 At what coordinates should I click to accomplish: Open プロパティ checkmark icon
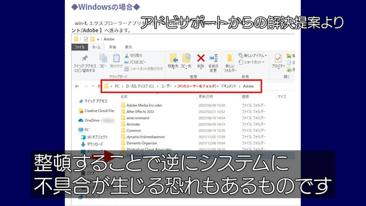click(278, 58)
